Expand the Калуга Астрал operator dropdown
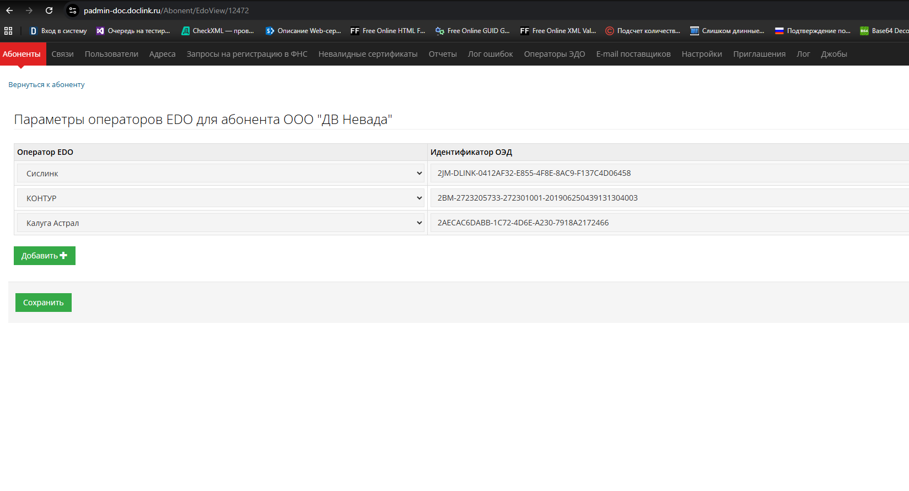Image resolution: width=909 pixels, height=491 pixels. click(220, 223)
